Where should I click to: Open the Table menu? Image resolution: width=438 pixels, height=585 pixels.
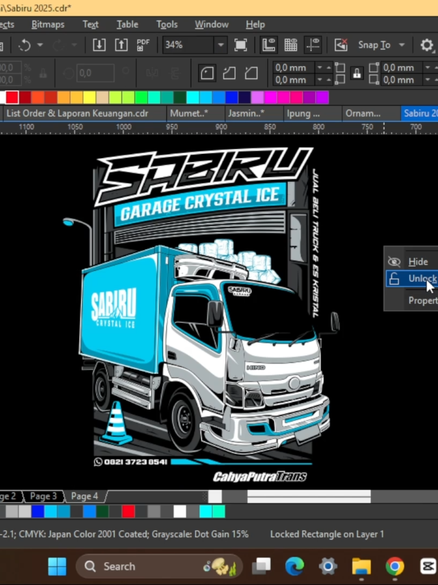[127, 25]
